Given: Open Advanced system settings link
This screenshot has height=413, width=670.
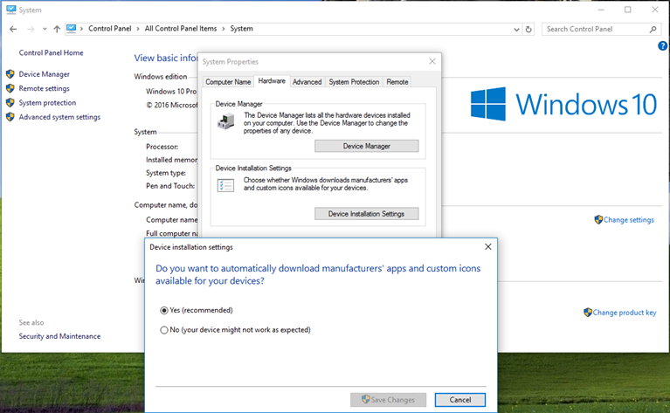Looking at the screenshot, I should (x=59, y=117).
